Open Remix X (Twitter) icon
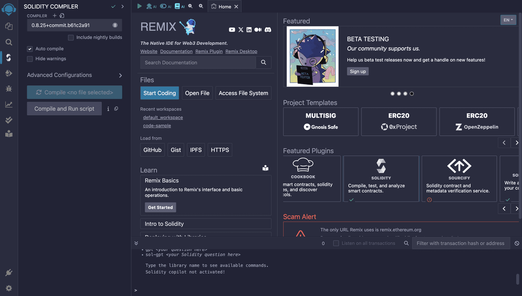This screenshot has width=522, height=296. pos(241,30)
